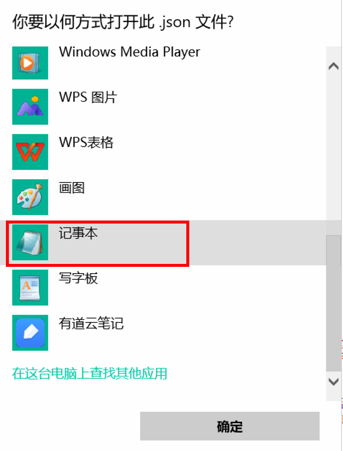Click the 记事本 notepad icon
Viewport: 343px width, 451px height.
(x=30, y=242)
